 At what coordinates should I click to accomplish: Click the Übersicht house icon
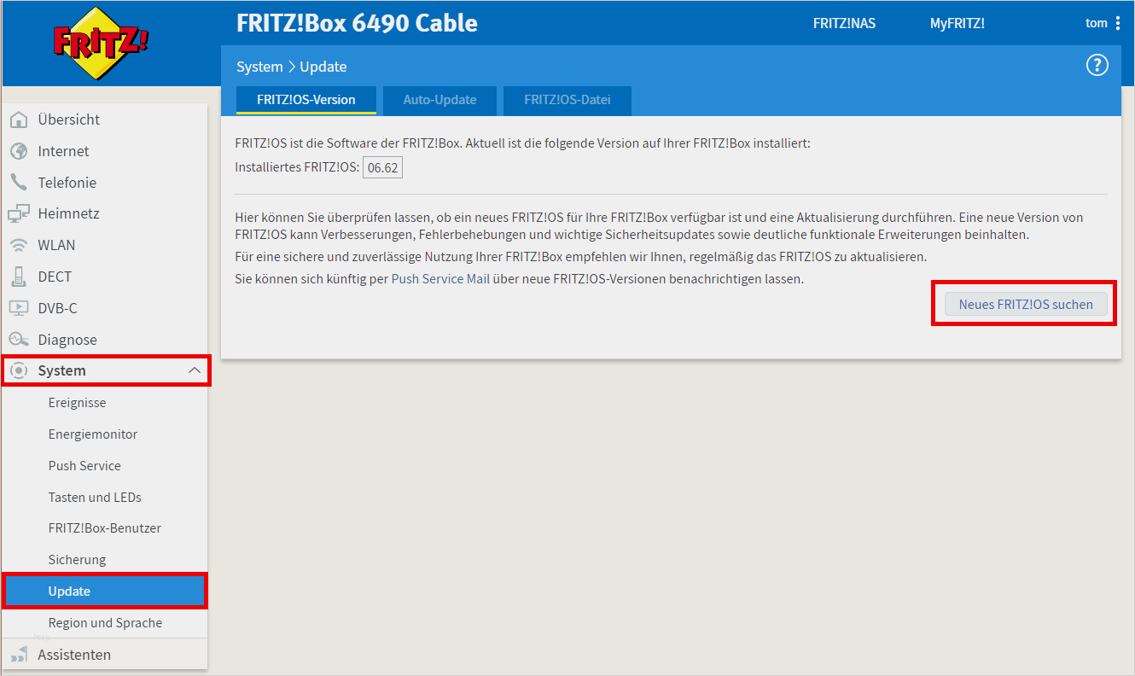coord(19,119)
